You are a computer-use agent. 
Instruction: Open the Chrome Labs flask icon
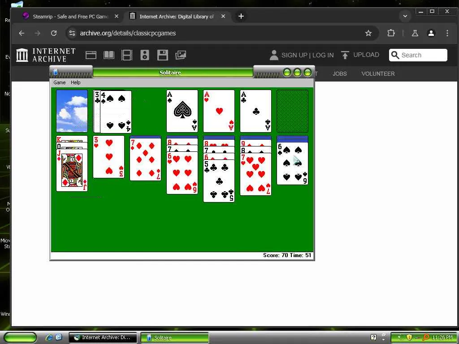point(415,33)
